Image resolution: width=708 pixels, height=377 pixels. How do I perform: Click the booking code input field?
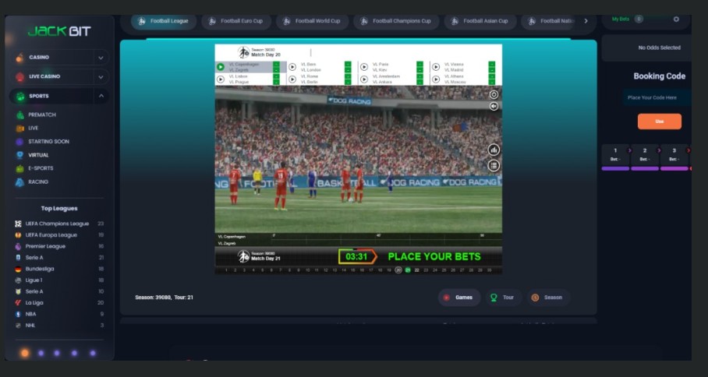658,97
